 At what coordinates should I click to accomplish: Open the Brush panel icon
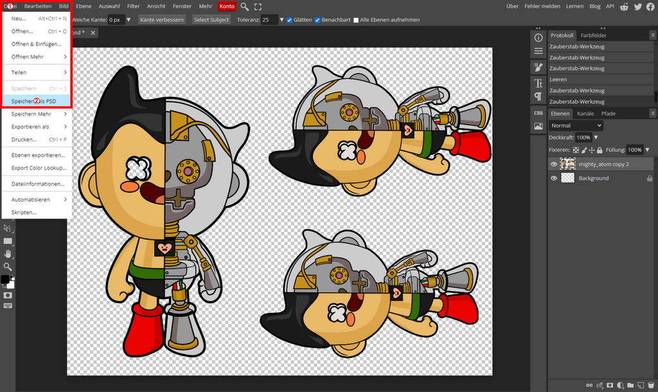tap(538, 67)
